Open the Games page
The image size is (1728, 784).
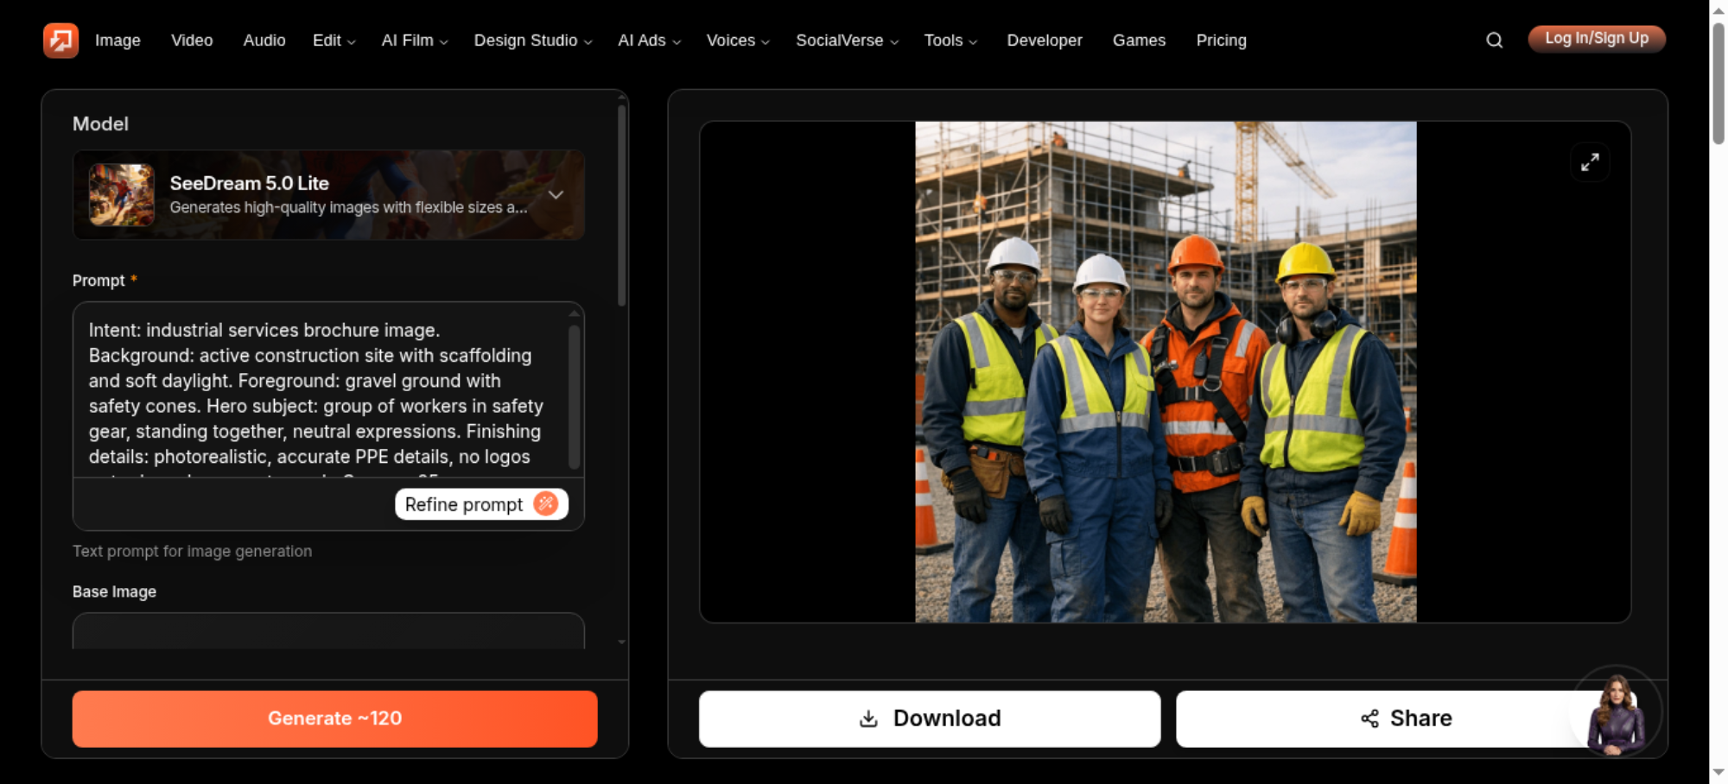pos(1139,40)
